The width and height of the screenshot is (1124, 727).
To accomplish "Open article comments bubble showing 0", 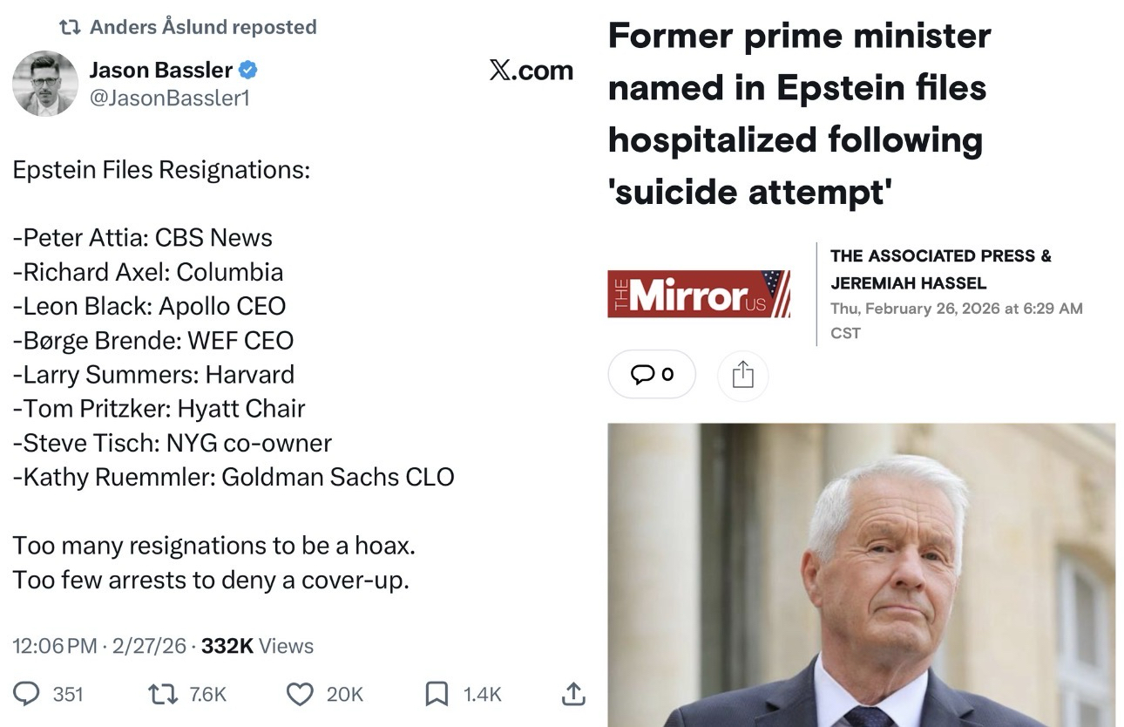I will pyautogui.click(x=652, y=375).
